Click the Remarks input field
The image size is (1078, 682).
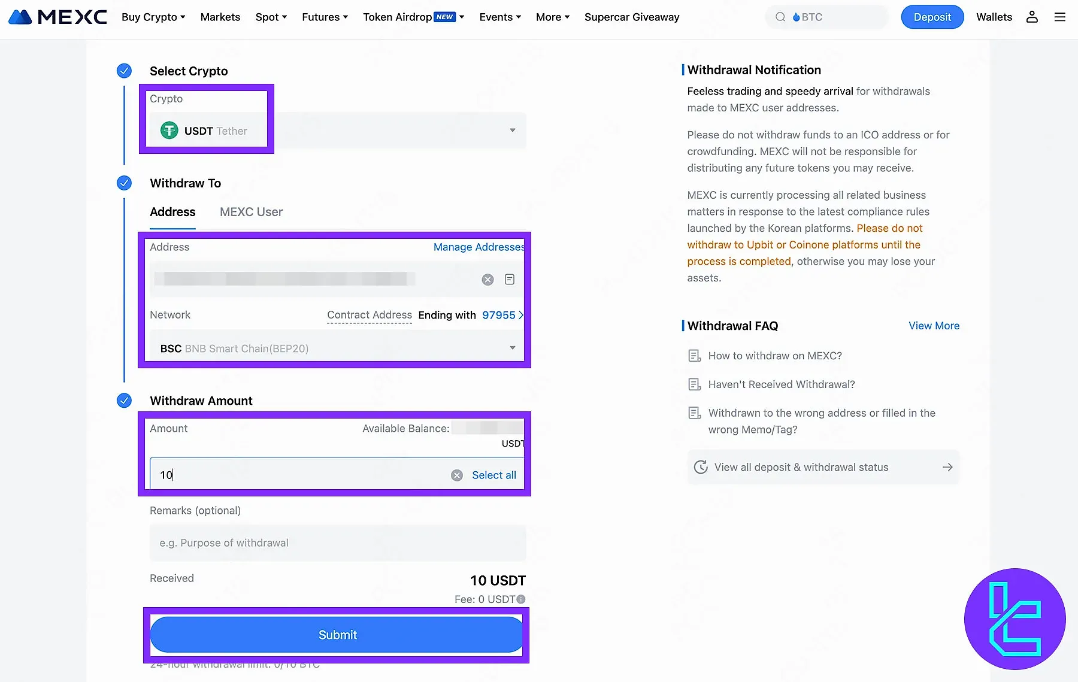point(338,543)
